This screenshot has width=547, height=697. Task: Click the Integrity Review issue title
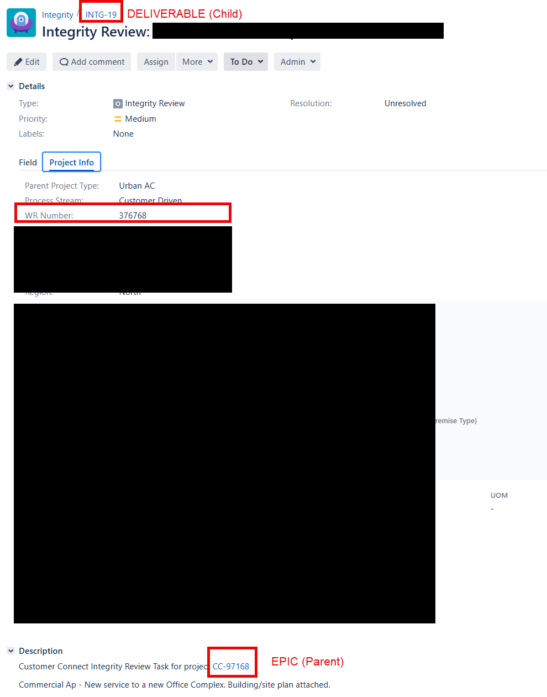96,32
